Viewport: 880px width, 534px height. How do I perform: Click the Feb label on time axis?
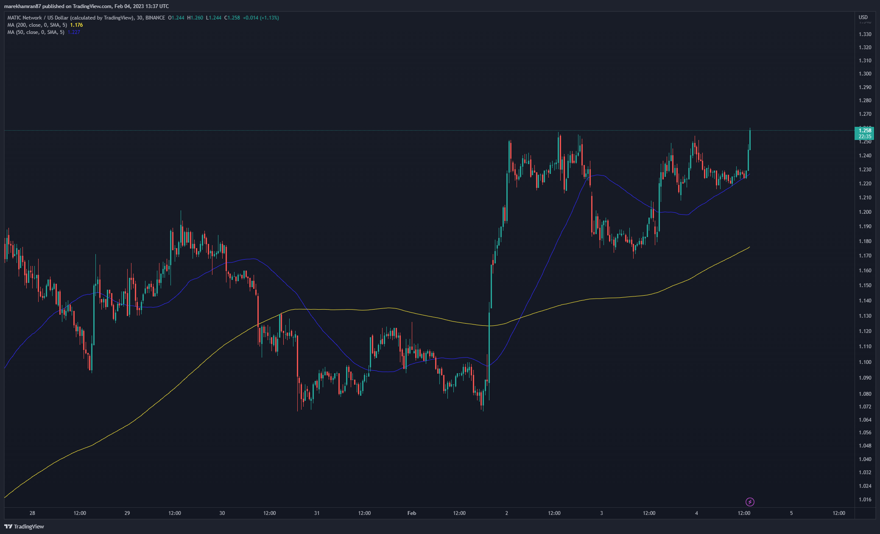tap(411, 513)
